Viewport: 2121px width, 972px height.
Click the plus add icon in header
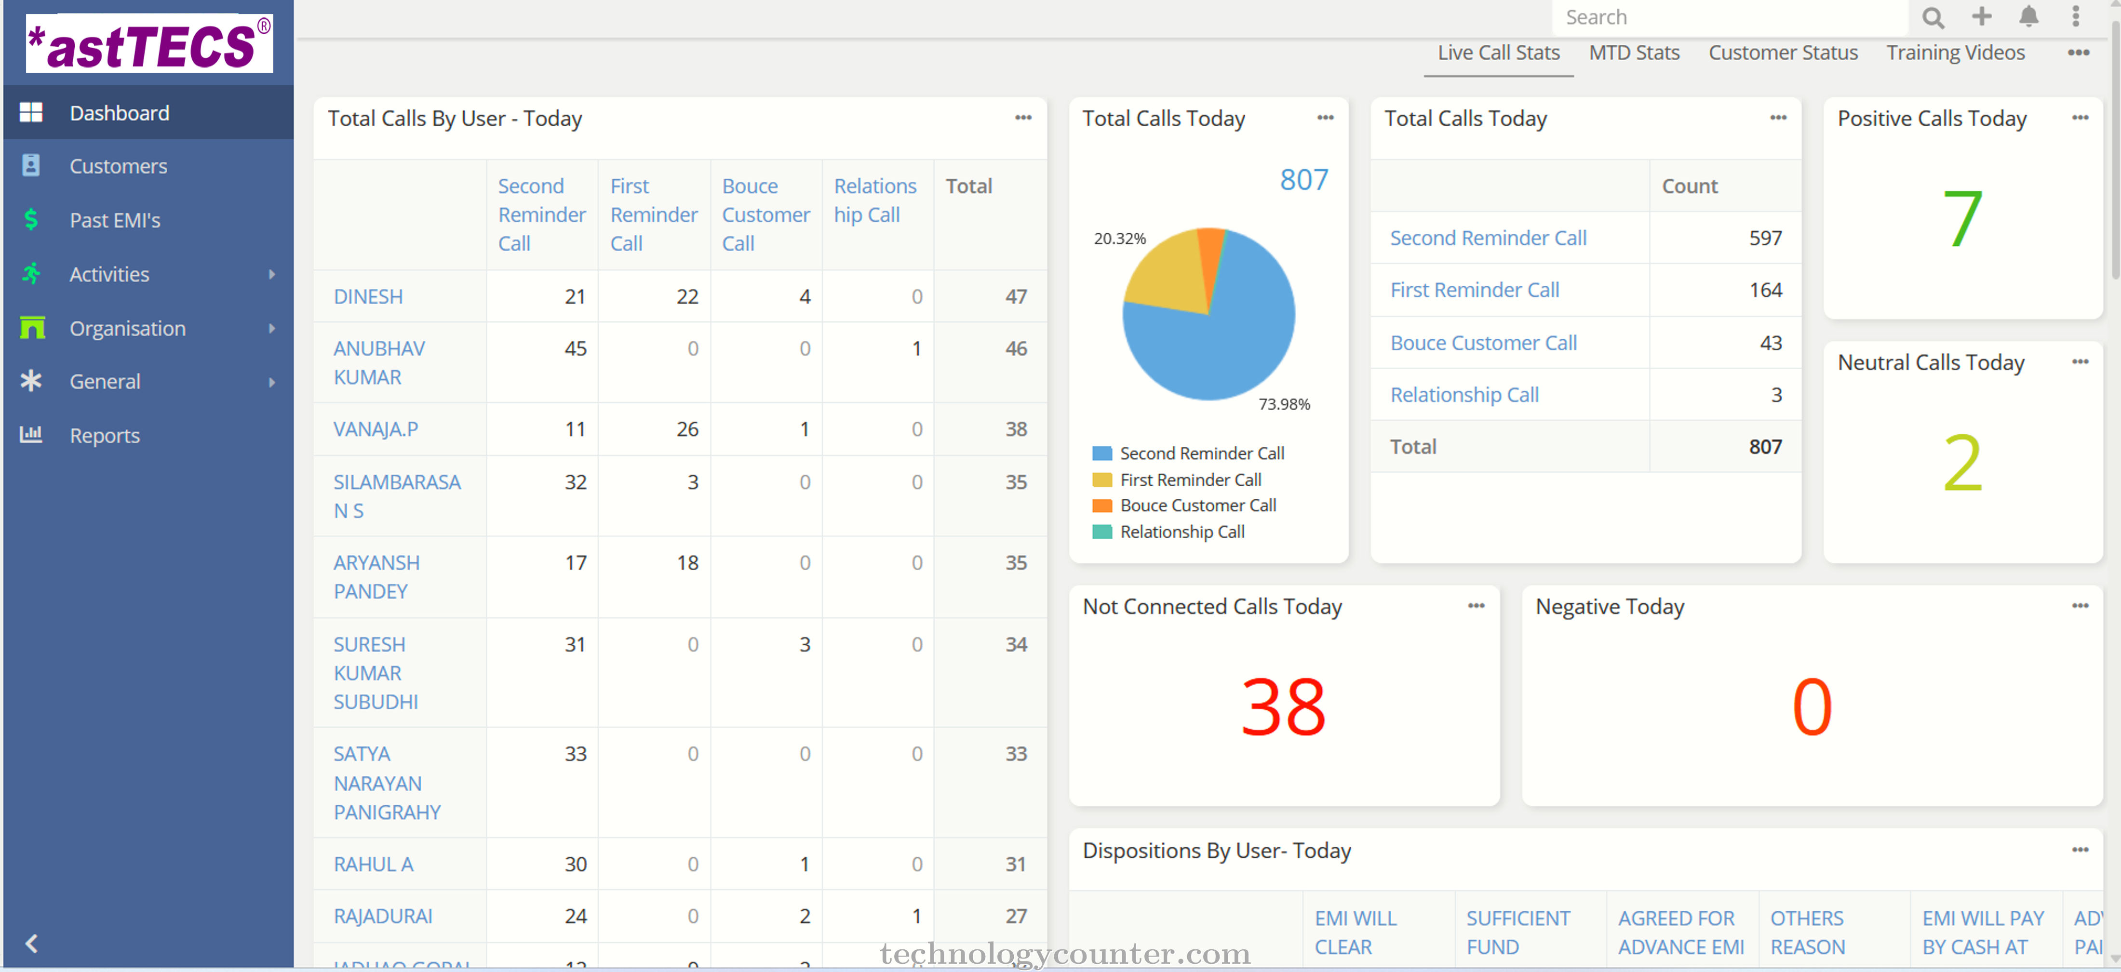[1981, 16]
